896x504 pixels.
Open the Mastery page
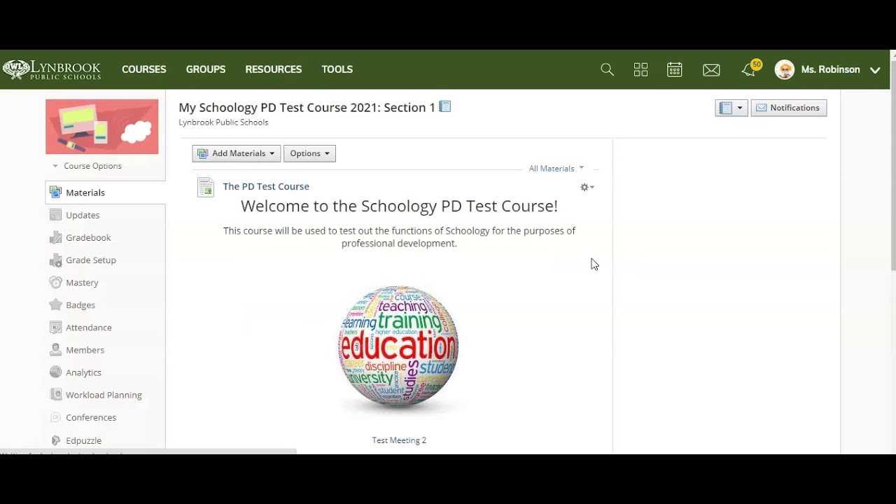82,282
